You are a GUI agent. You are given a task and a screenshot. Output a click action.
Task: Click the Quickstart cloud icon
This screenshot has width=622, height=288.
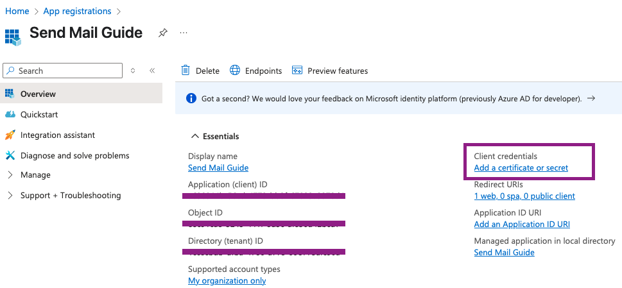click(x=10, y=114)
